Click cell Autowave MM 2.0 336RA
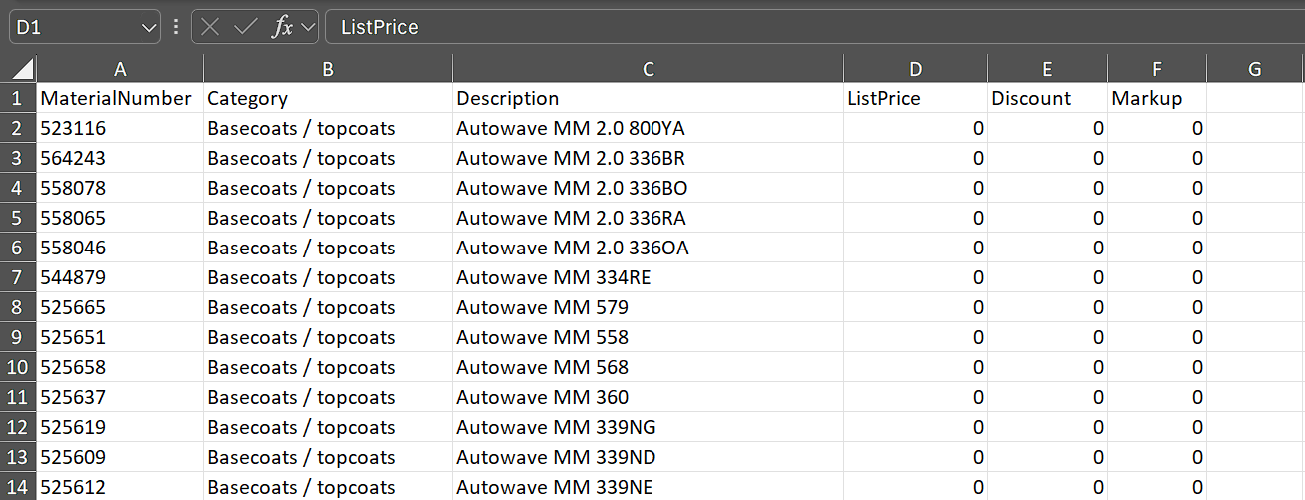Image resolution: width=1305 pixels, height=500 pixels. click(x=648, y=218)
